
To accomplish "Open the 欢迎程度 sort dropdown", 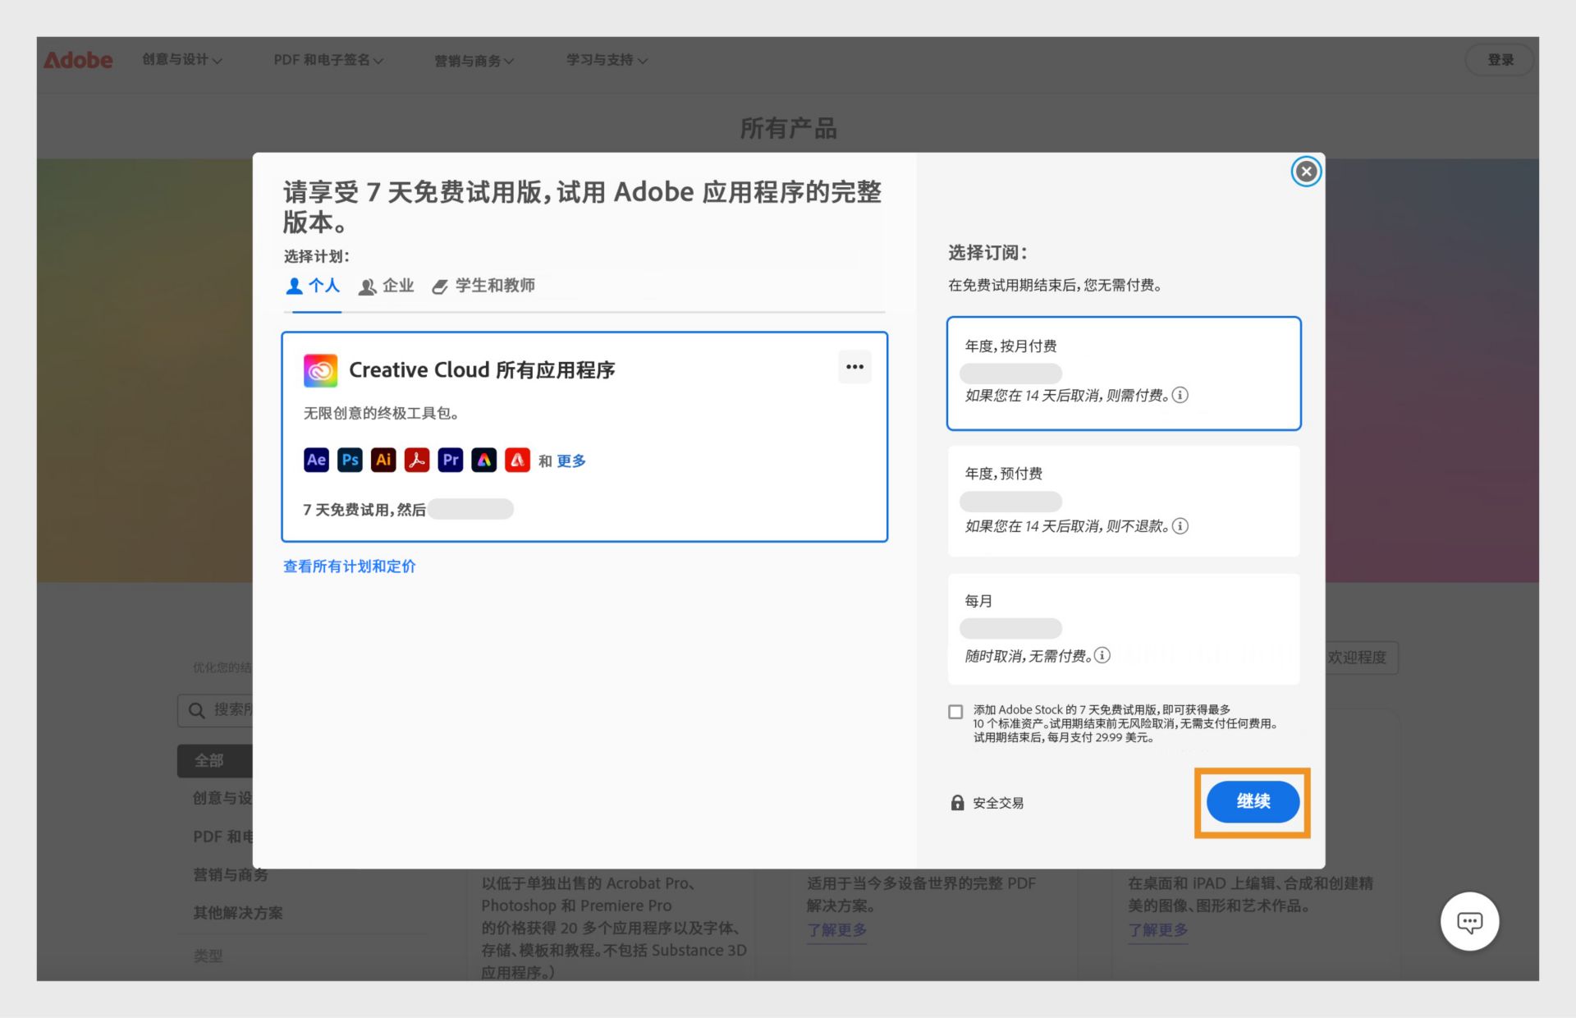I will click(x=1361, y=658).
